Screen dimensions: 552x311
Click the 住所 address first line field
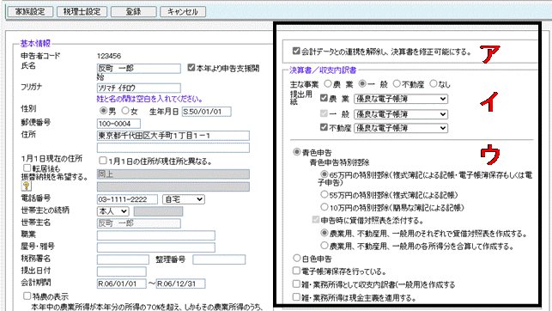pos(173,136)
